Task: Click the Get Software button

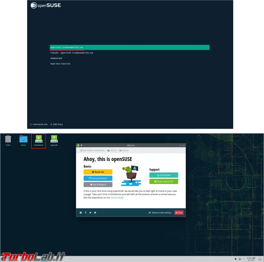Action: tap(98, 185)
